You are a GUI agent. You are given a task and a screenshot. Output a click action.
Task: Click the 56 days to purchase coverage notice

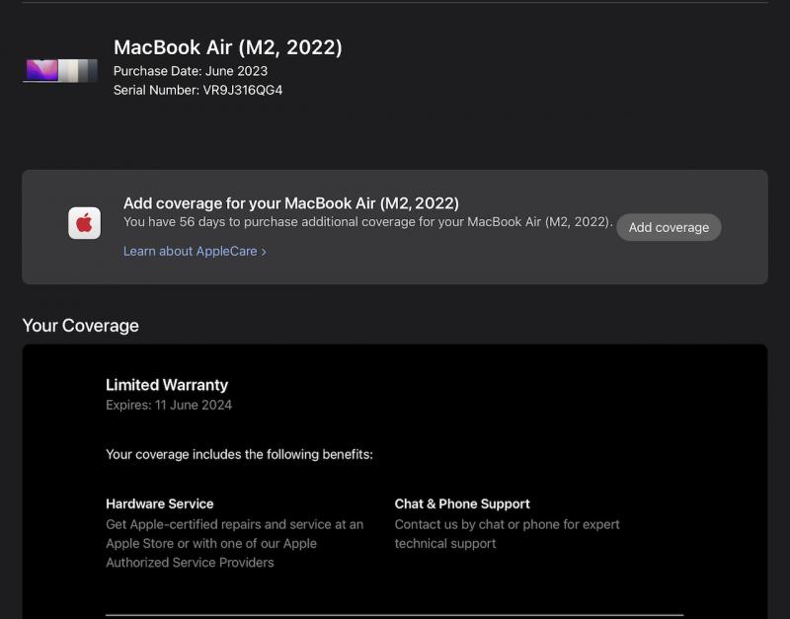click(x=367, y=222)
